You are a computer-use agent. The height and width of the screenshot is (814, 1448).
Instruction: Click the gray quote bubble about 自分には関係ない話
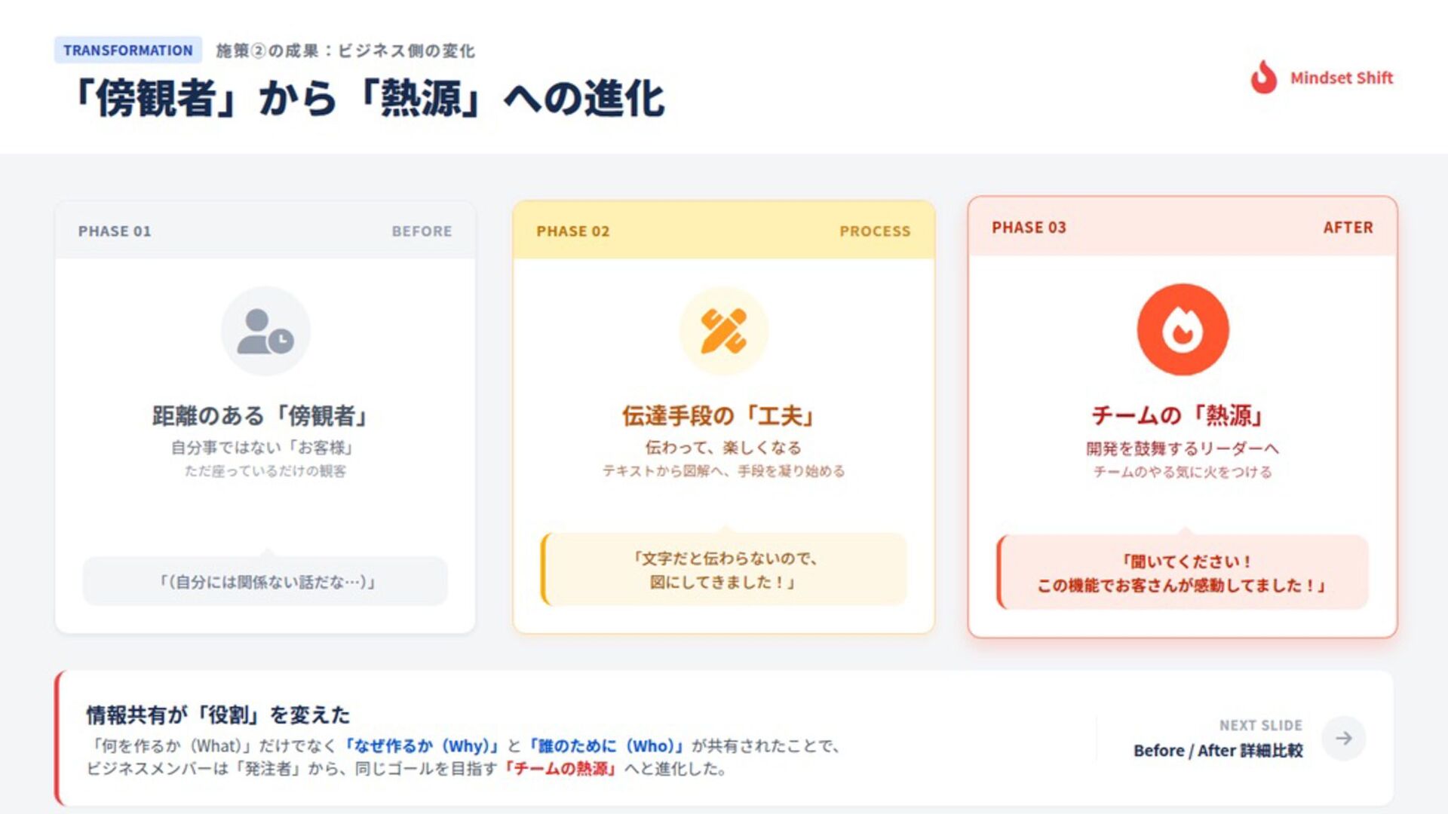pos(265,581)
